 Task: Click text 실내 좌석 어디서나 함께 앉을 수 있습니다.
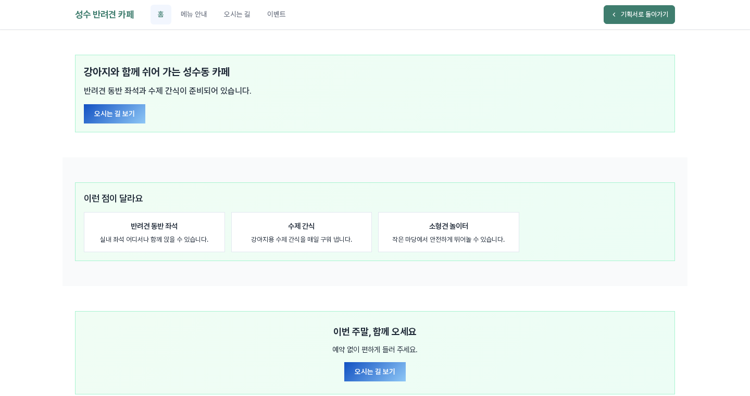pos(154,240)
